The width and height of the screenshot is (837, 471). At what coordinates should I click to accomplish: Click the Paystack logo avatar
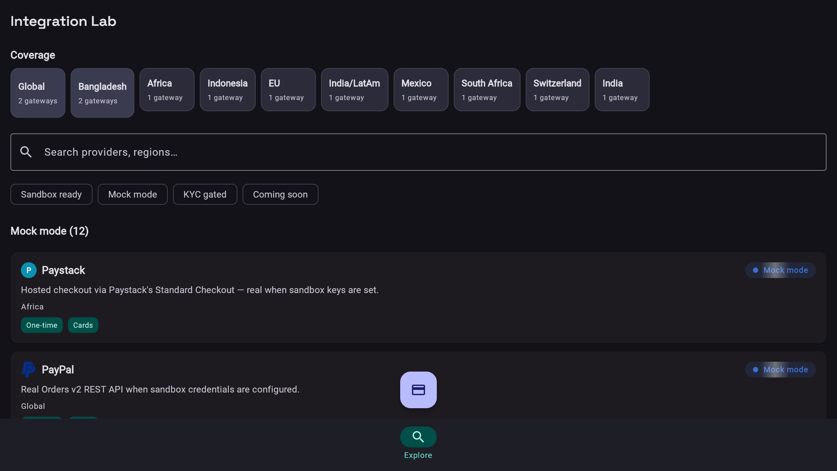point(29,270)
